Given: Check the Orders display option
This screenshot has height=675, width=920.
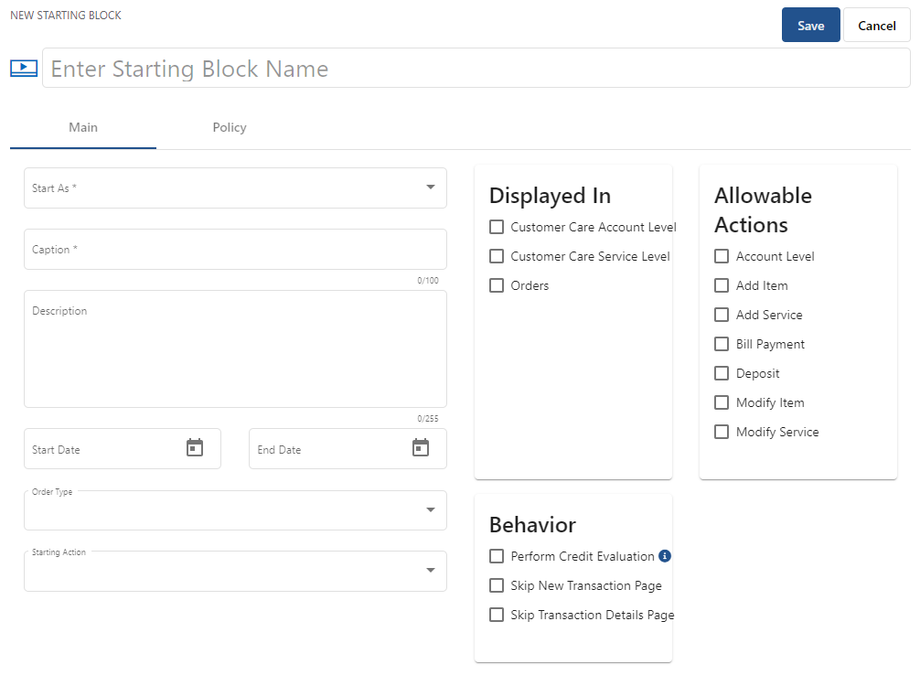Looking at the screenshot, I should click(497, 286).
